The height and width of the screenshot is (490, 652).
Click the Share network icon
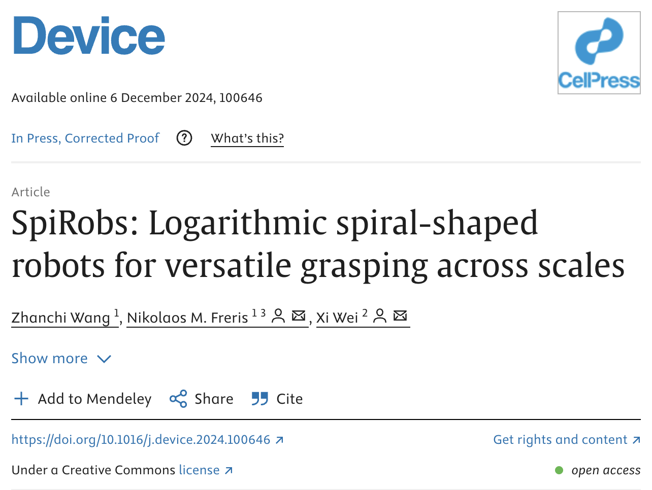[178, 399]
